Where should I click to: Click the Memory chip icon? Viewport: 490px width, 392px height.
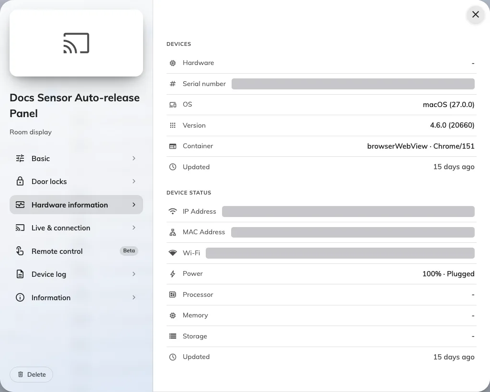coord(172,316)
